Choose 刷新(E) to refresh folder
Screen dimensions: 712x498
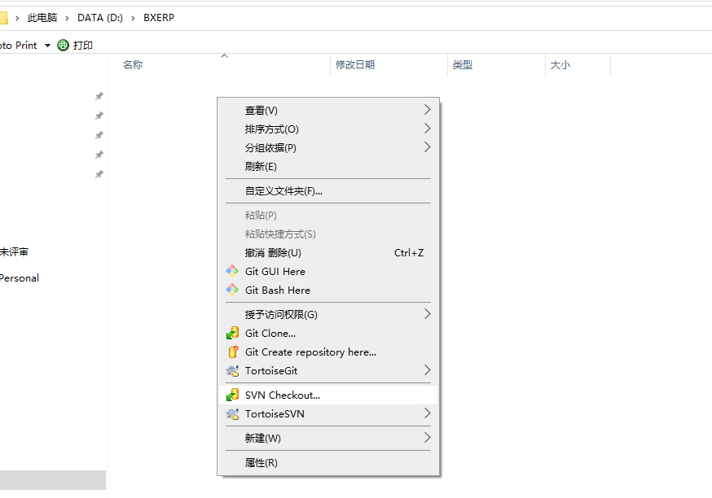tap(327, 167)
